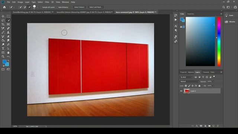Open the workspace switcher at top right

point(228,7)
